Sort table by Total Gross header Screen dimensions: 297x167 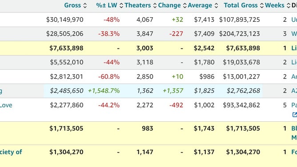[241, 5]
